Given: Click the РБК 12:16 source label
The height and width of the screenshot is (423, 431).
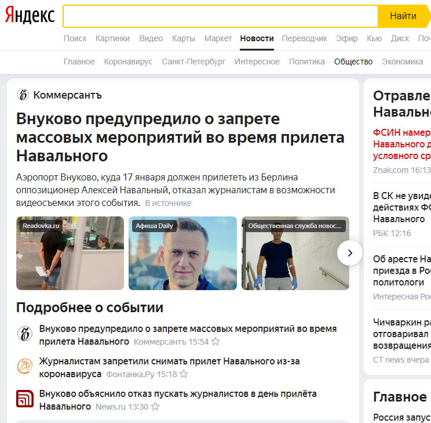Looking at the screenshot, I should [392, 233].
